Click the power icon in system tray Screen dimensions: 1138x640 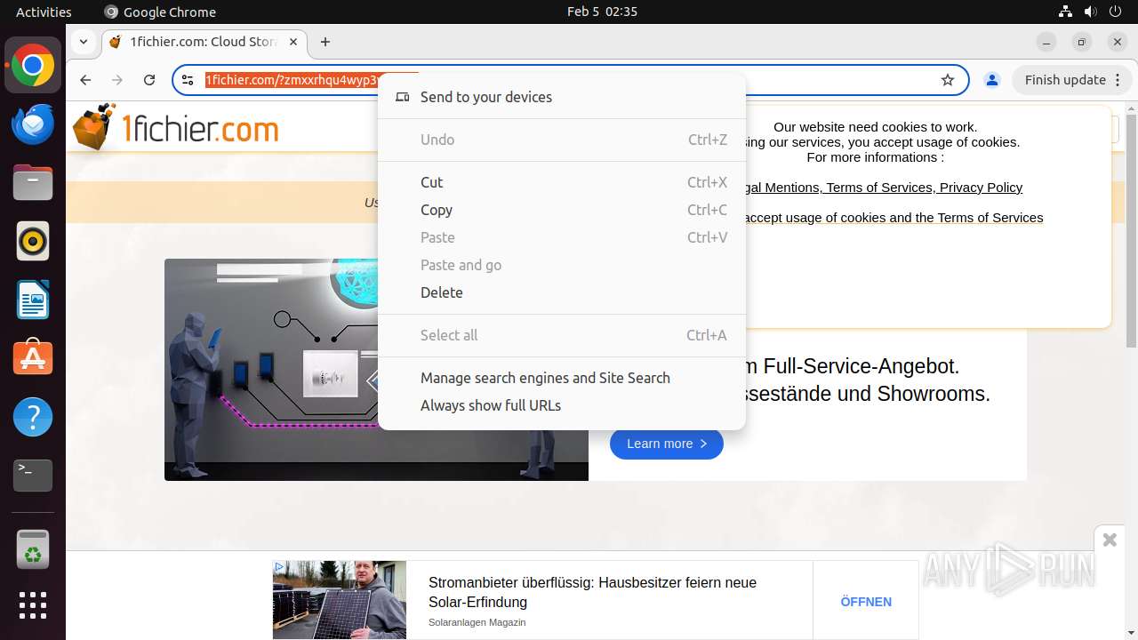click(x=1115, y=12)
